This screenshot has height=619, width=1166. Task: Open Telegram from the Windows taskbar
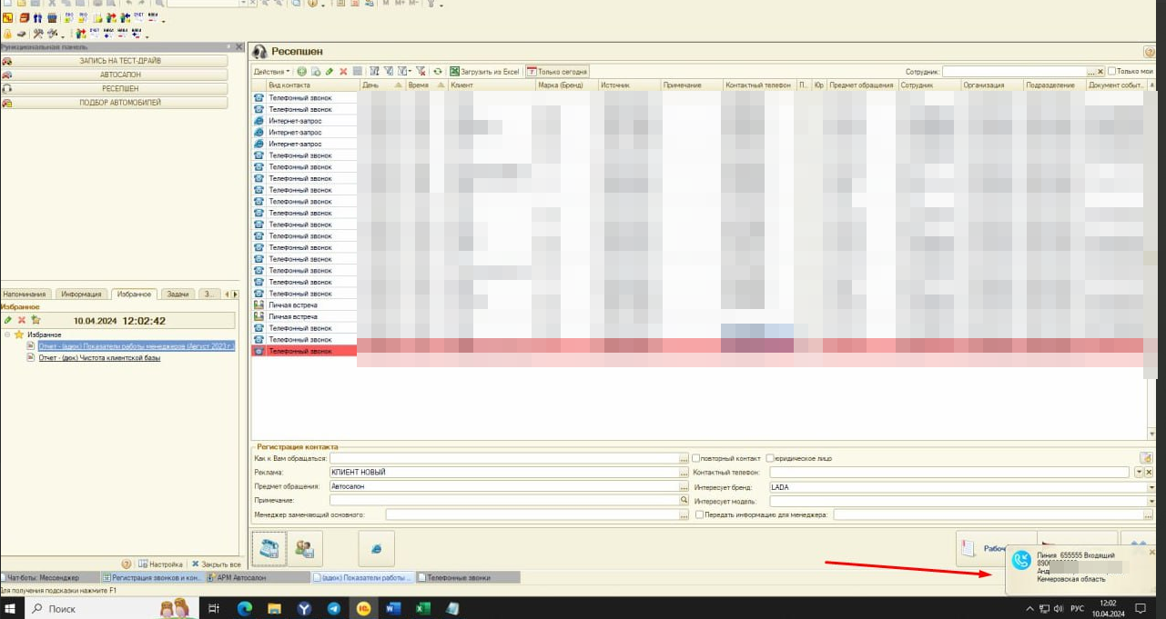pyautogui.click(x=333, y=608)
